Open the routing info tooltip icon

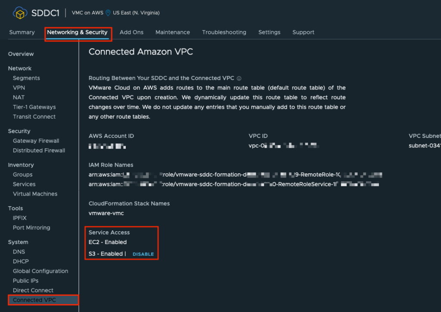pyautogui.click(x=239, y=78)
